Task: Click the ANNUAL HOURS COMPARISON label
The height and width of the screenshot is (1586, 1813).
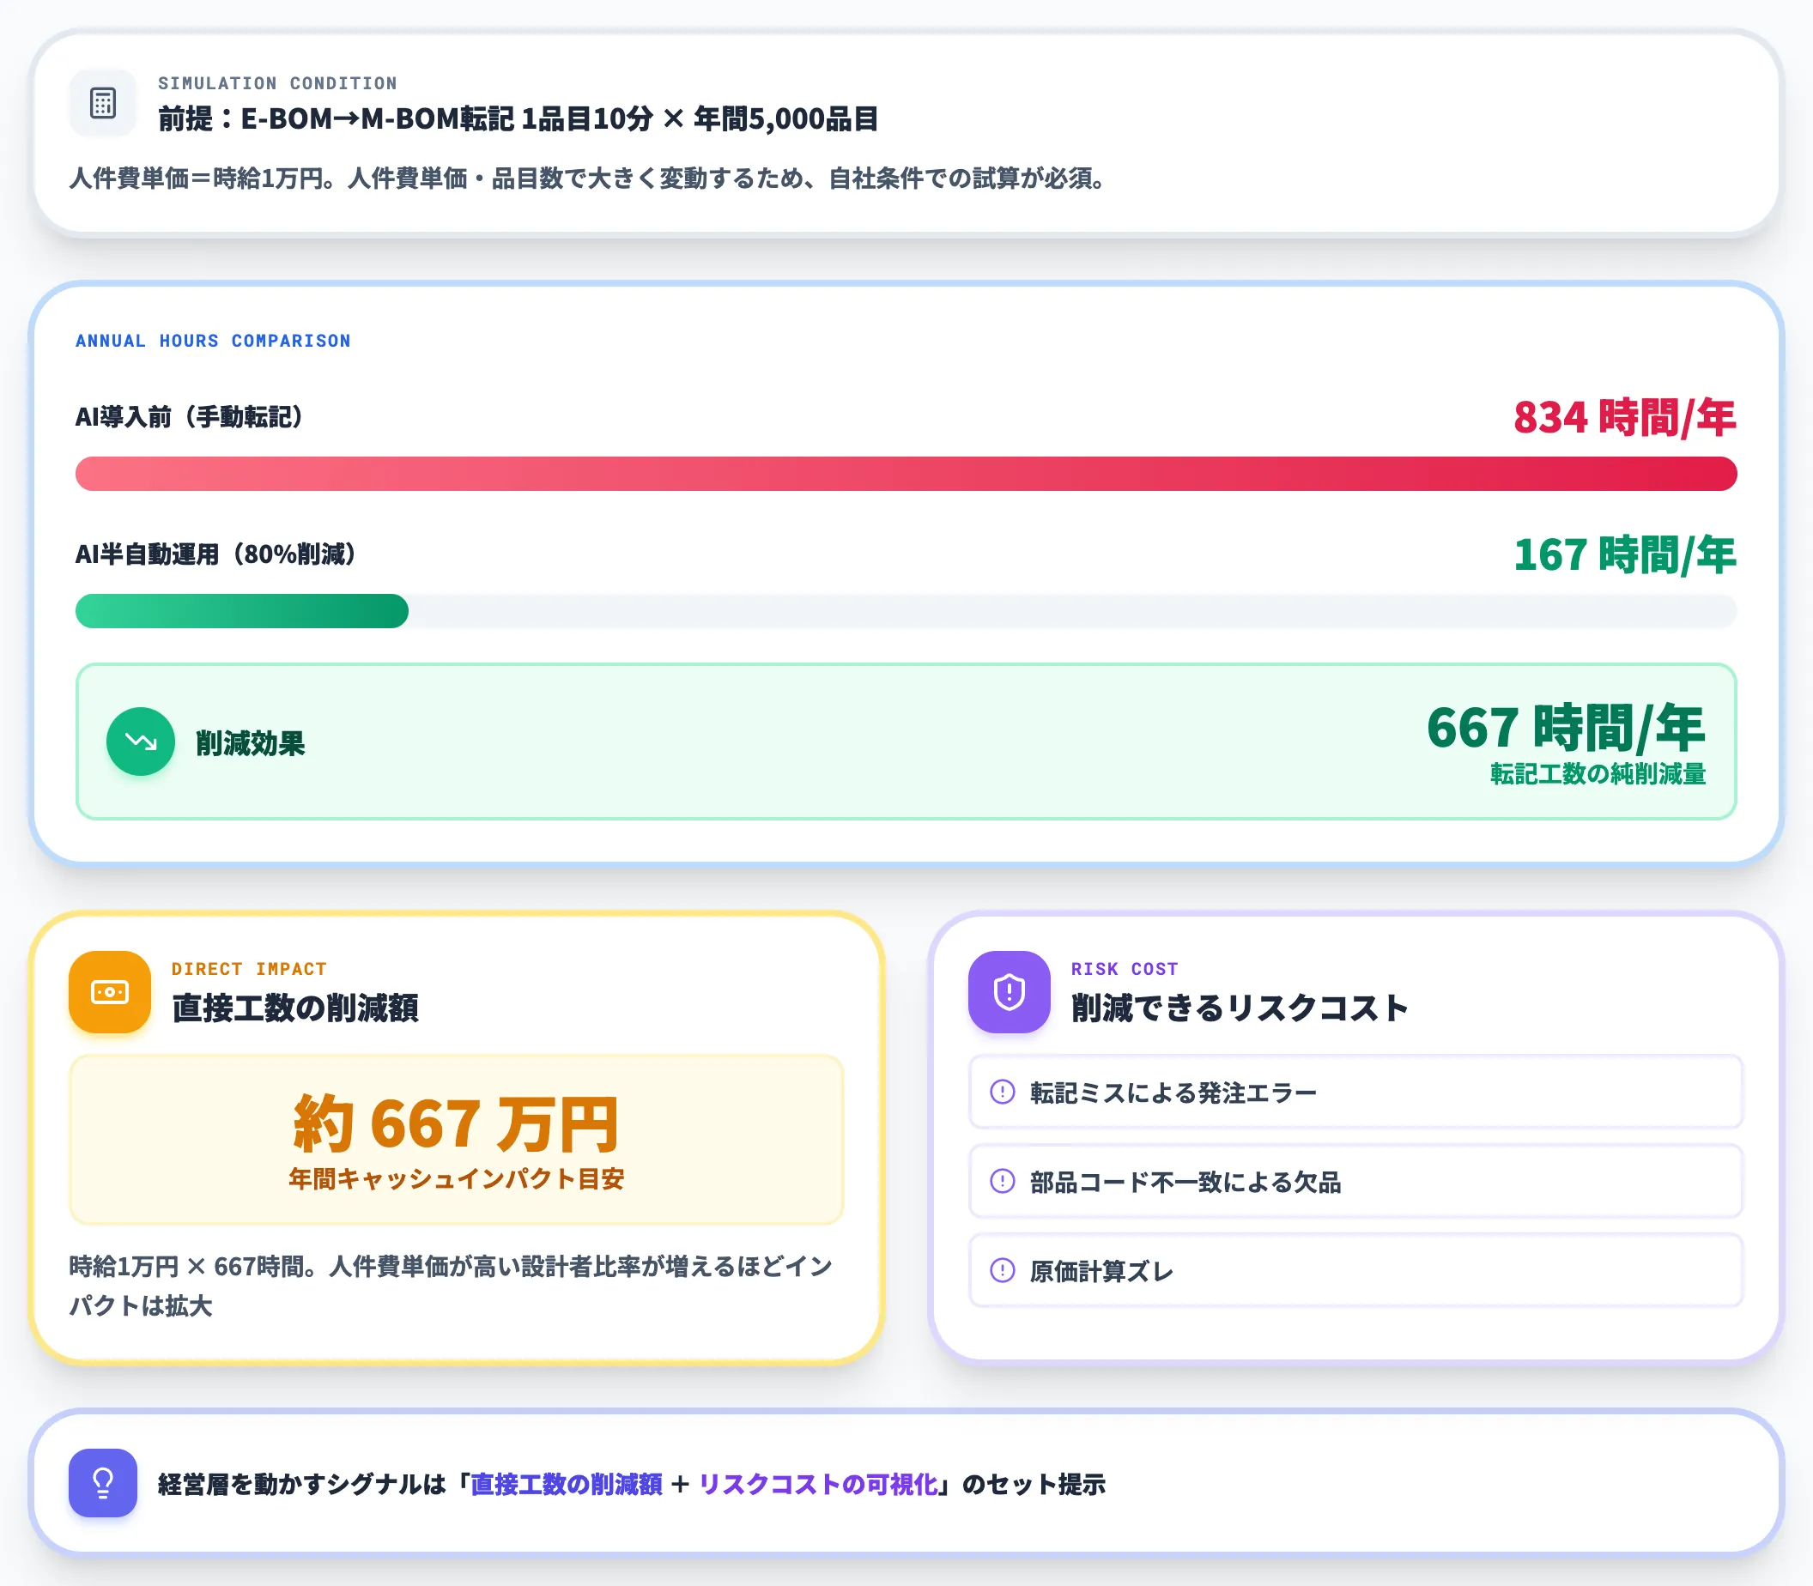Action: 214,341
